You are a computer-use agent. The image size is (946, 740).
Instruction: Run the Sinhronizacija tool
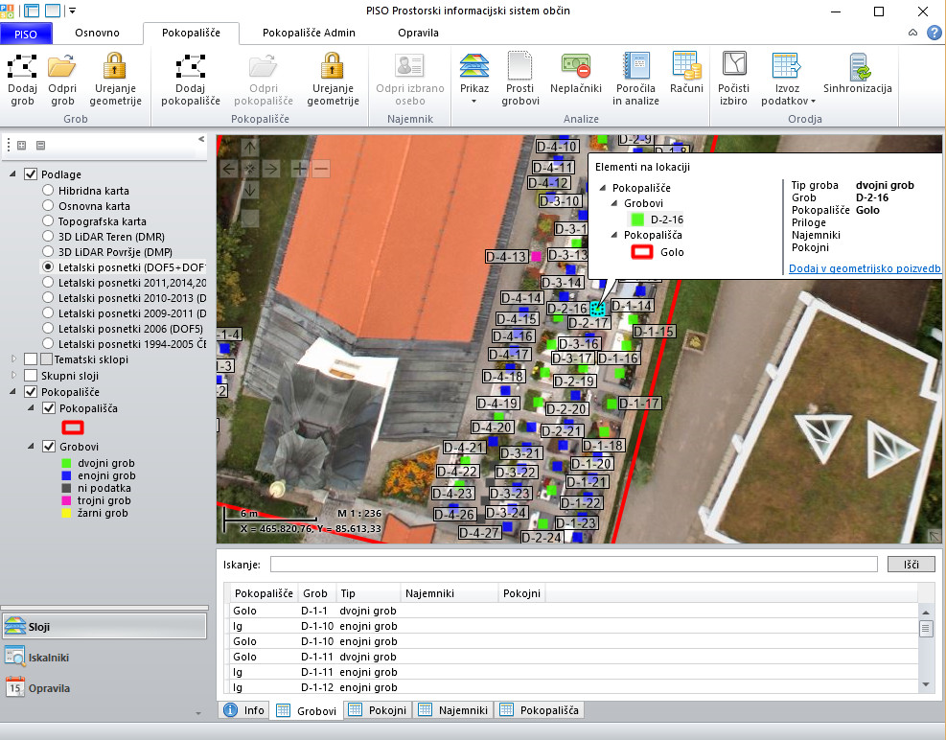(x=860, y=75)
